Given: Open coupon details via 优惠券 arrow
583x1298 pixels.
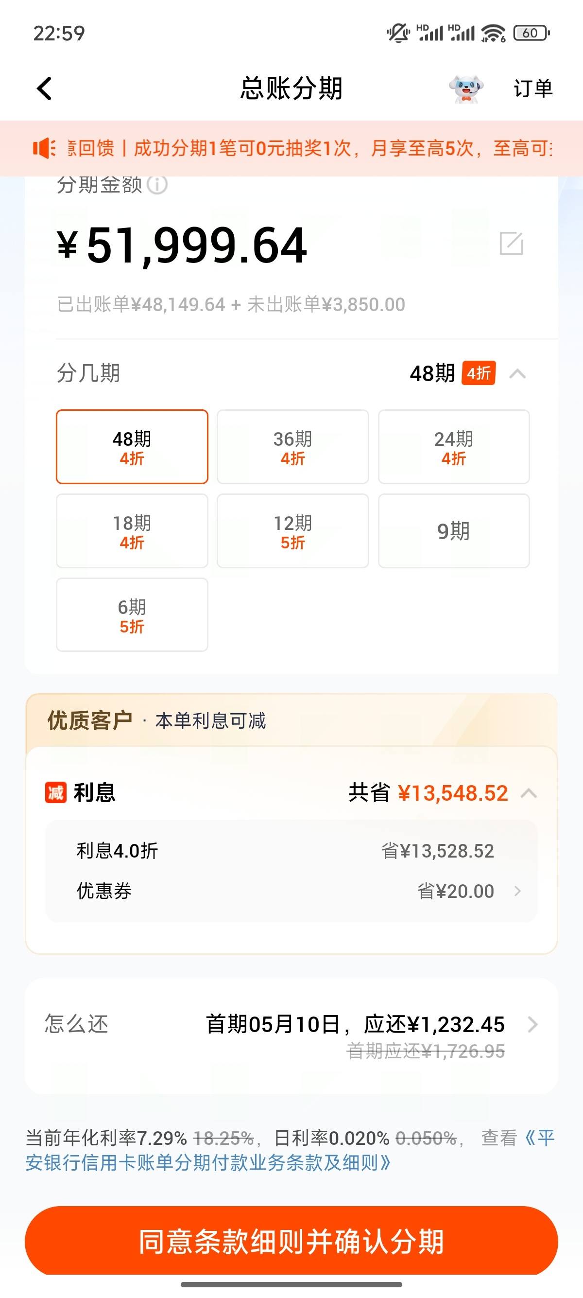Looking at the screenshot, I should pos(517,892).
